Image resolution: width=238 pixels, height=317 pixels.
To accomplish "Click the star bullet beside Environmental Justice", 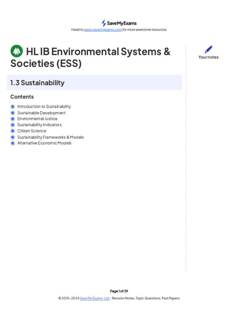I will pos(13,119).
